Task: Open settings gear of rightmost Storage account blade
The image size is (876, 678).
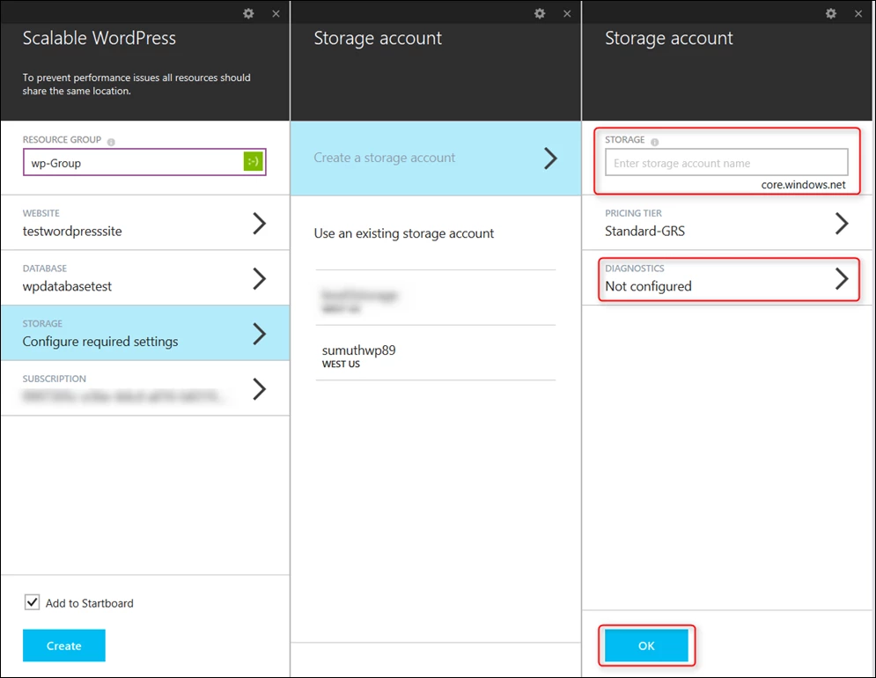Action: coord(831,13)
